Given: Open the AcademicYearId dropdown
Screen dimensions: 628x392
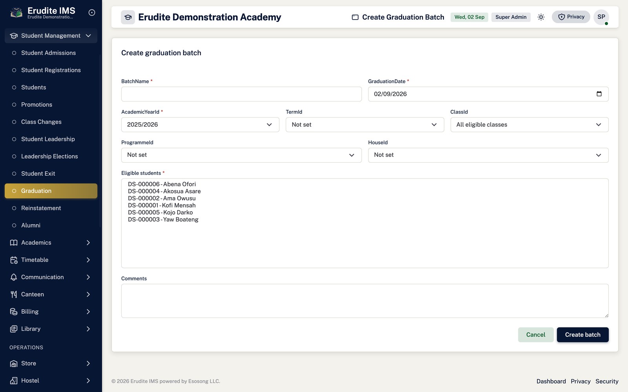Looking at the screenshot, I should point(200,125).
